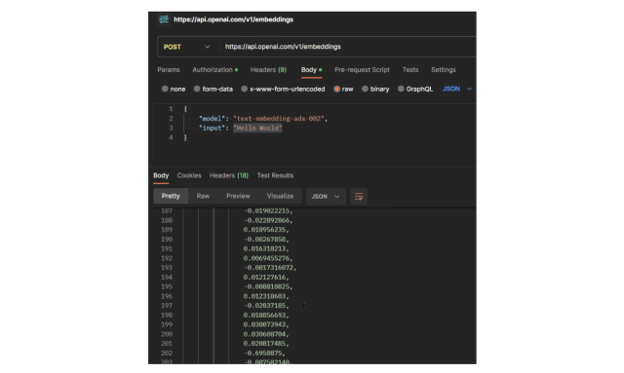
Task: Select the form-data radio option
Action: (197, 89)
